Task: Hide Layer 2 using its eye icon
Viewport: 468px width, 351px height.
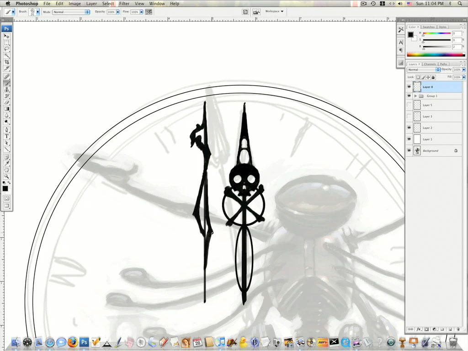Action: pyautogui.click(x=409, y=128)
